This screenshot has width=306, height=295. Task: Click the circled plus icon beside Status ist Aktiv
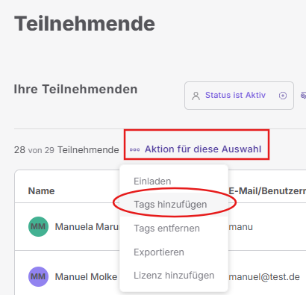coord(283,96)
